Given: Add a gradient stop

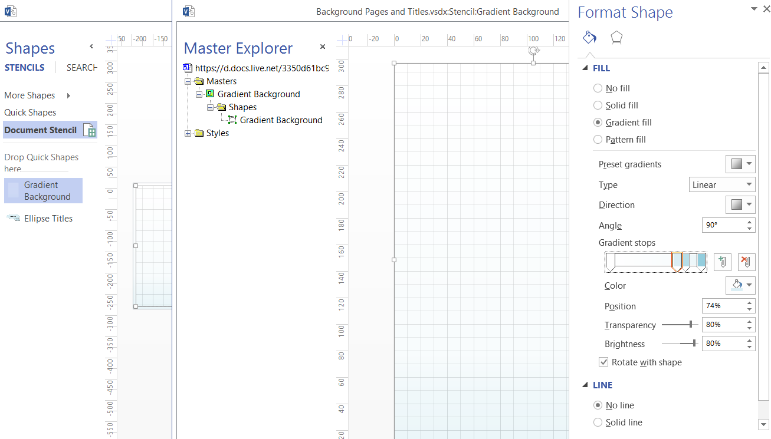Looking at the screenshot, I should 723,262.
